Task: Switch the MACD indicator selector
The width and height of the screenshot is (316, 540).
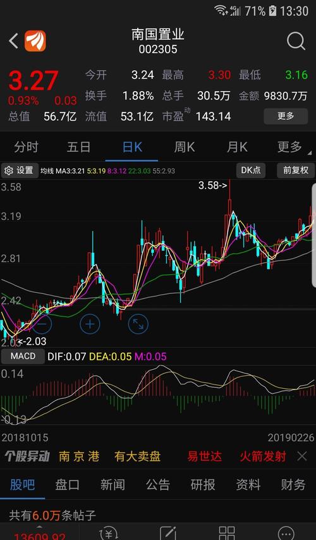Action: (x=23, y=356)
